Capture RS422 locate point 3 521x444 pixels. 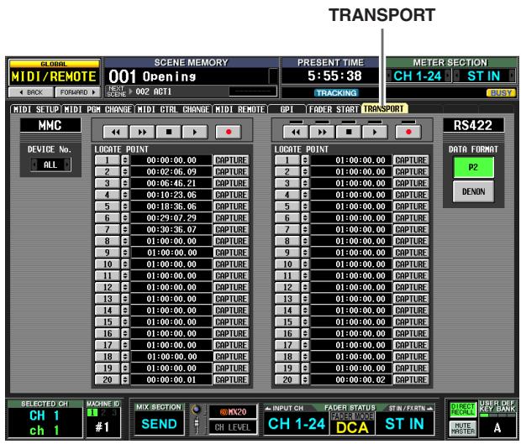(411, 183)
